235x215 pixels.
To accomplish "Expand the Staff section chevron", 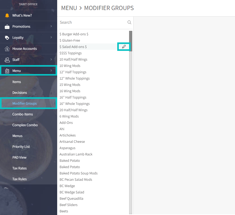I will coord(51,59).
